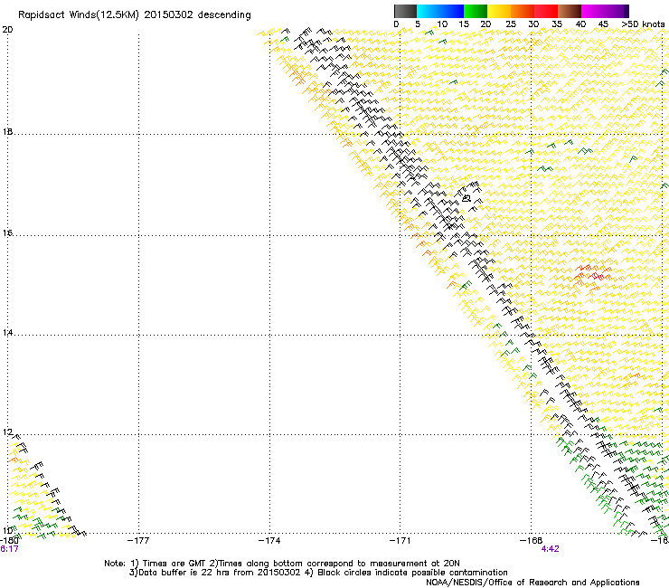Click the latitude label '14' on the left axis
This screenshot has height=588, width=669.
(7, 333)
